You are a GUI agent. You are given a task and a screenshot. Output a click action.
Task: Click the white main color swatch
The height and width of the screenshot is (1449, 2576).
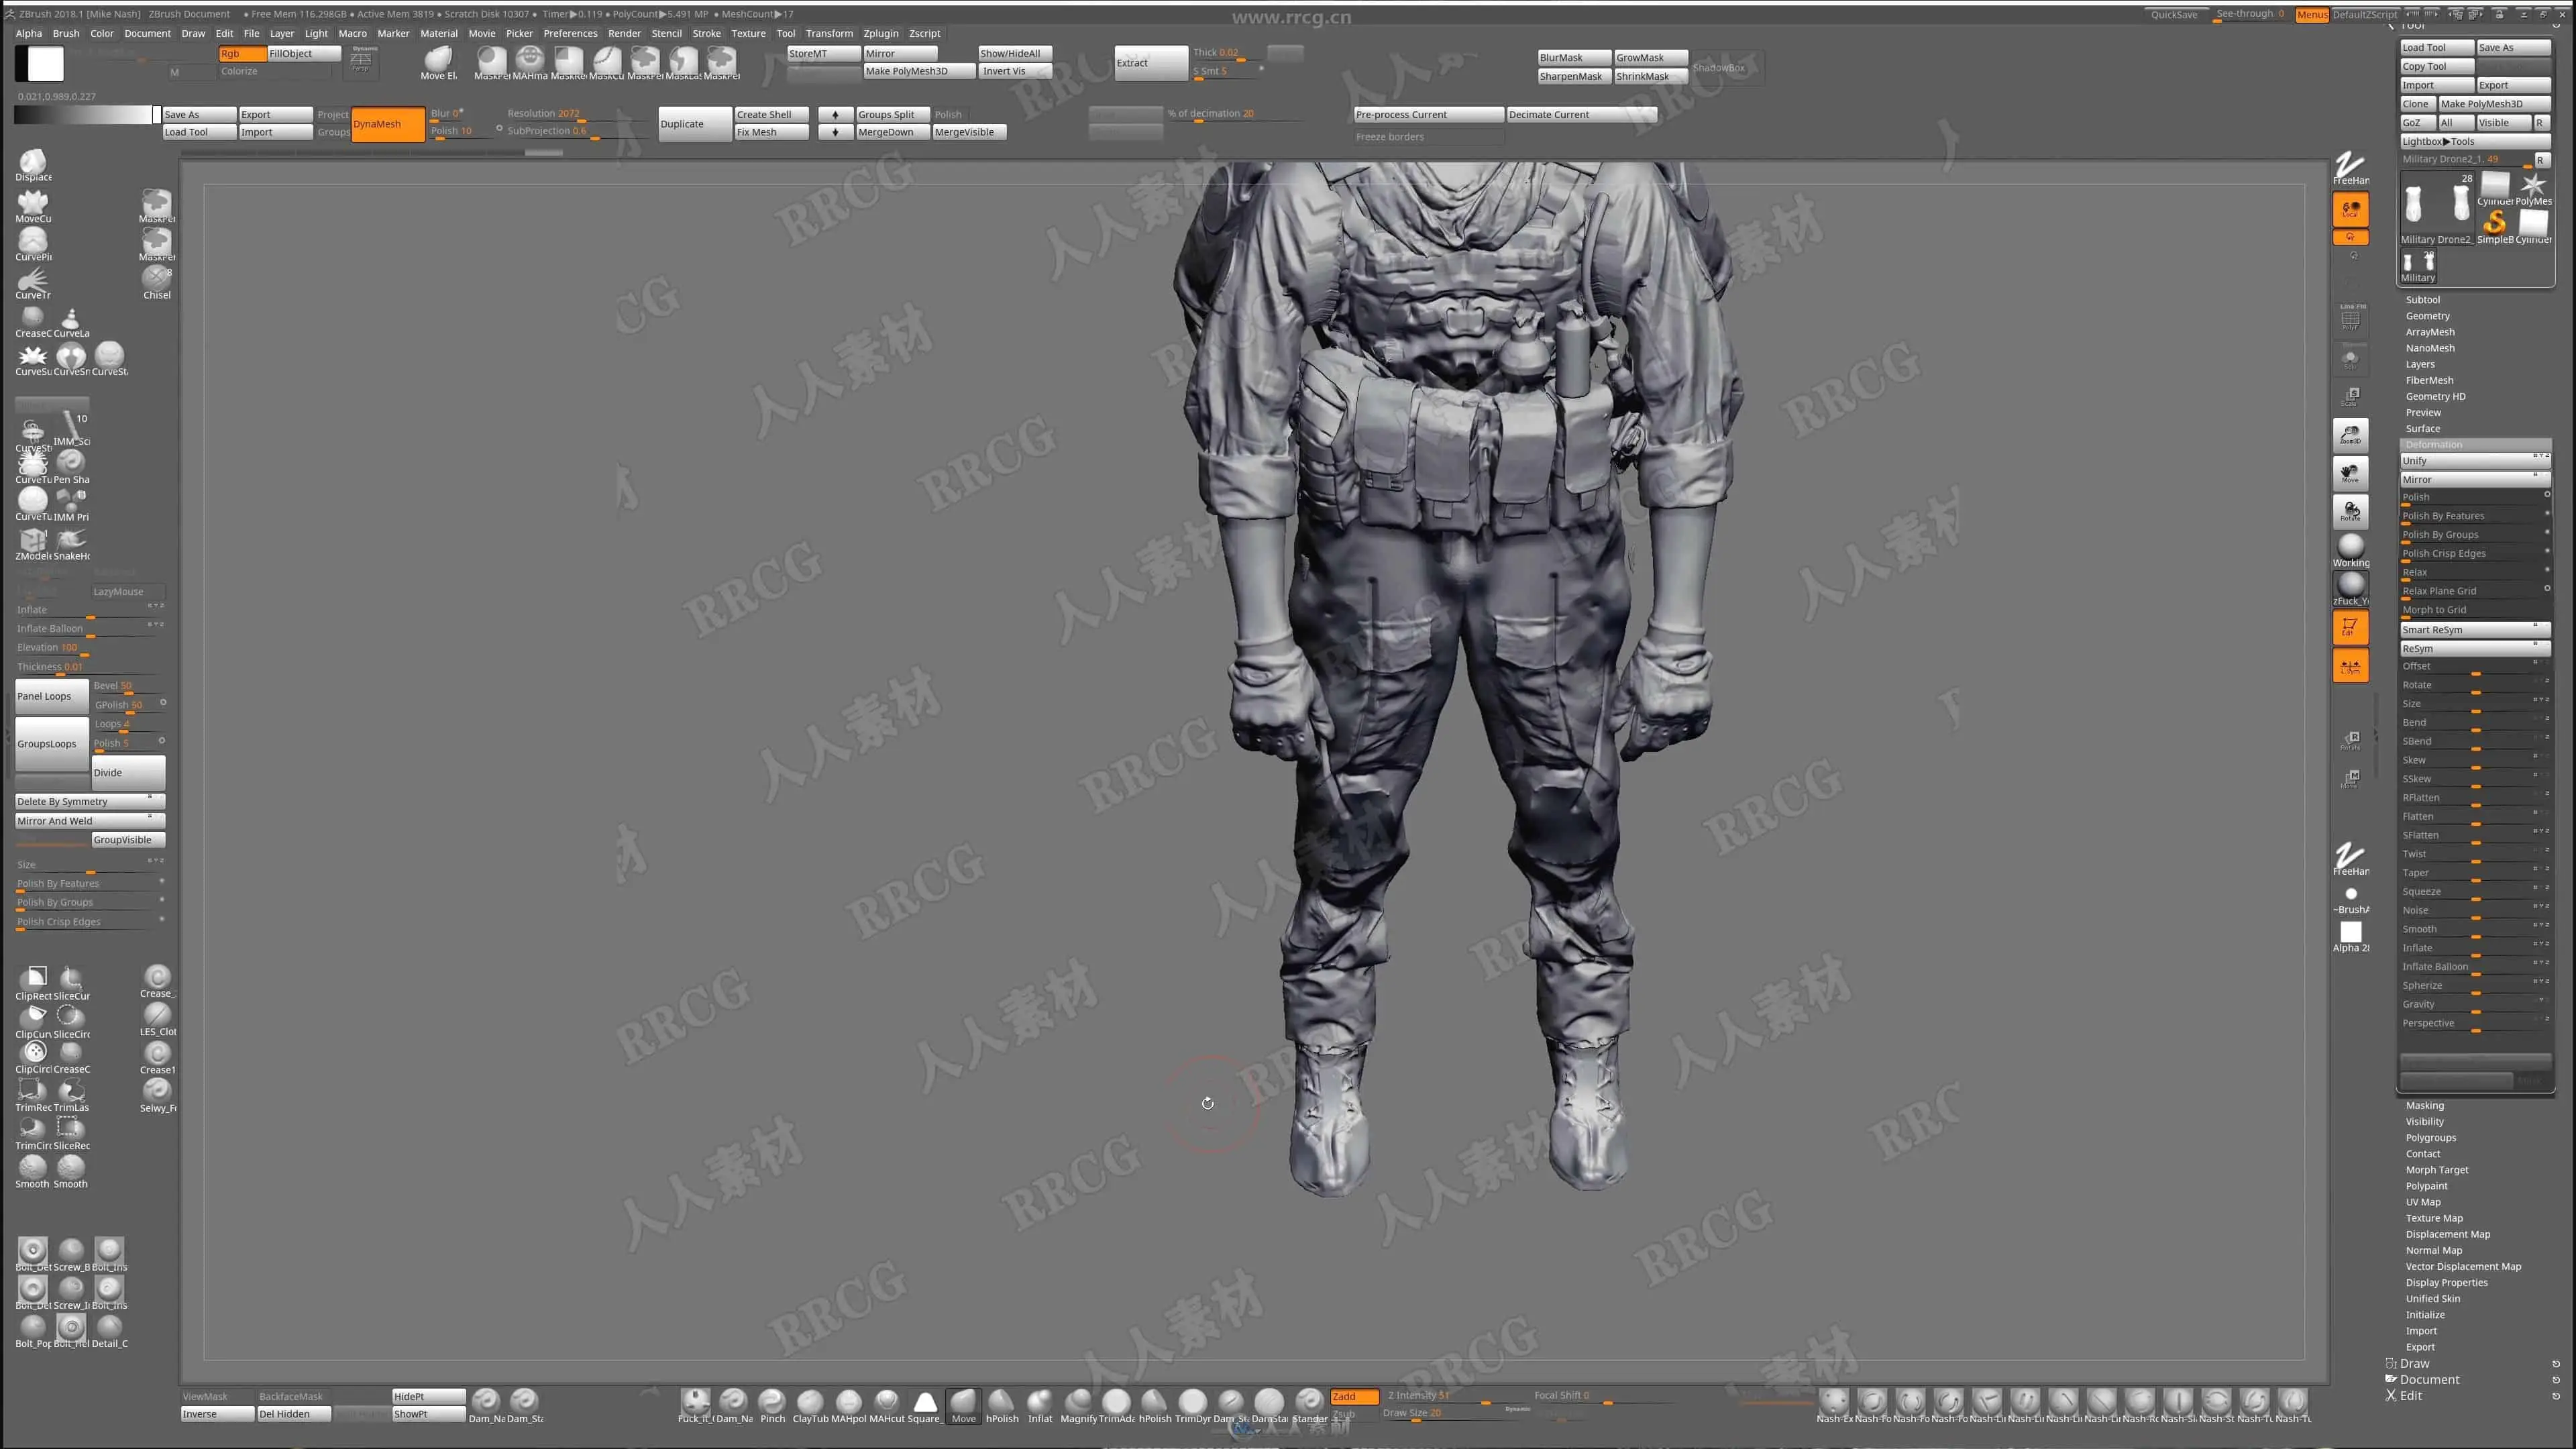tap(45, 64)
